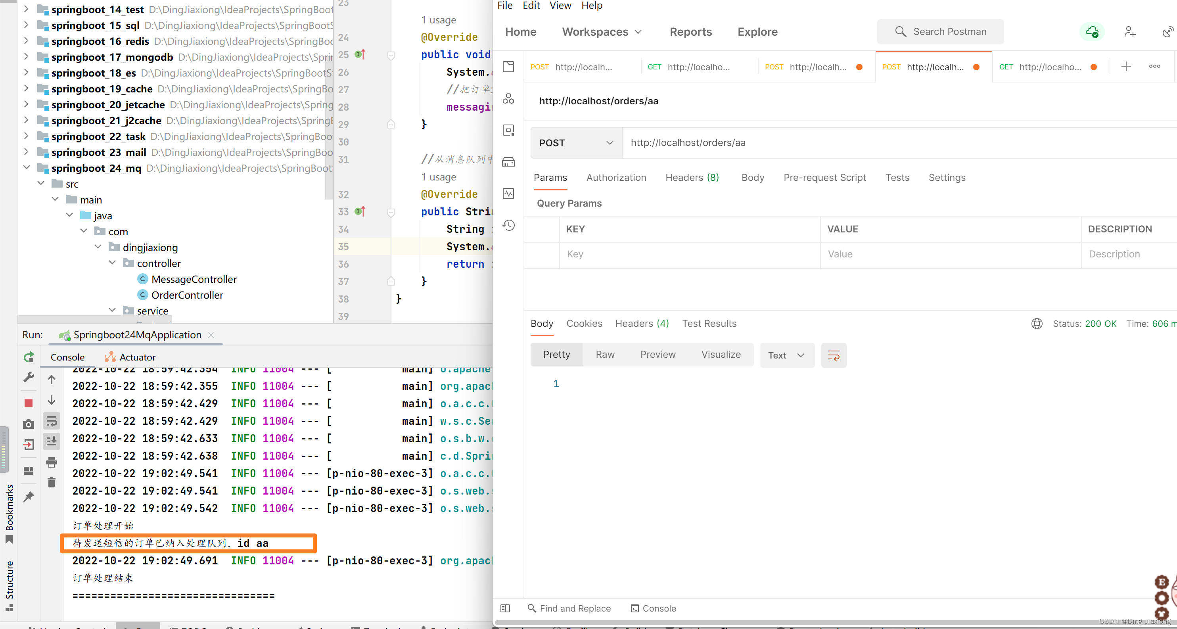1177x629 pixels.
Task: Click the implements-method gutter icon on line 33
Action: tap(360, 211)
